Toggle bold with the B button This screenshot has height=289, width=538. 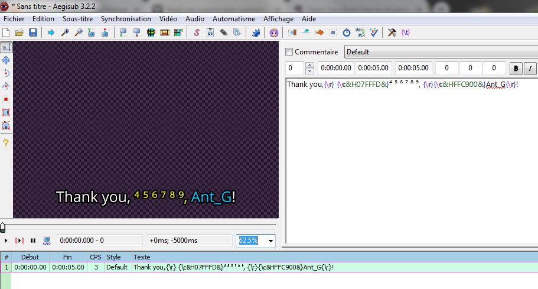[516, 69]
